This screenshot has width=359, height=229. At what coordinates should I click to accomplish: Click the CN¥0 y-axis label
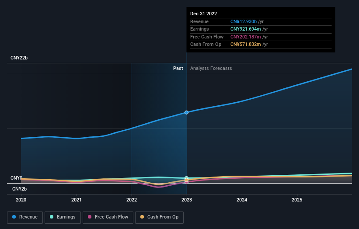coord(17,178)
